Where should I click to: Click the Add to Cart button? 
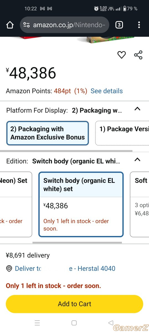(x=74, y=304)
